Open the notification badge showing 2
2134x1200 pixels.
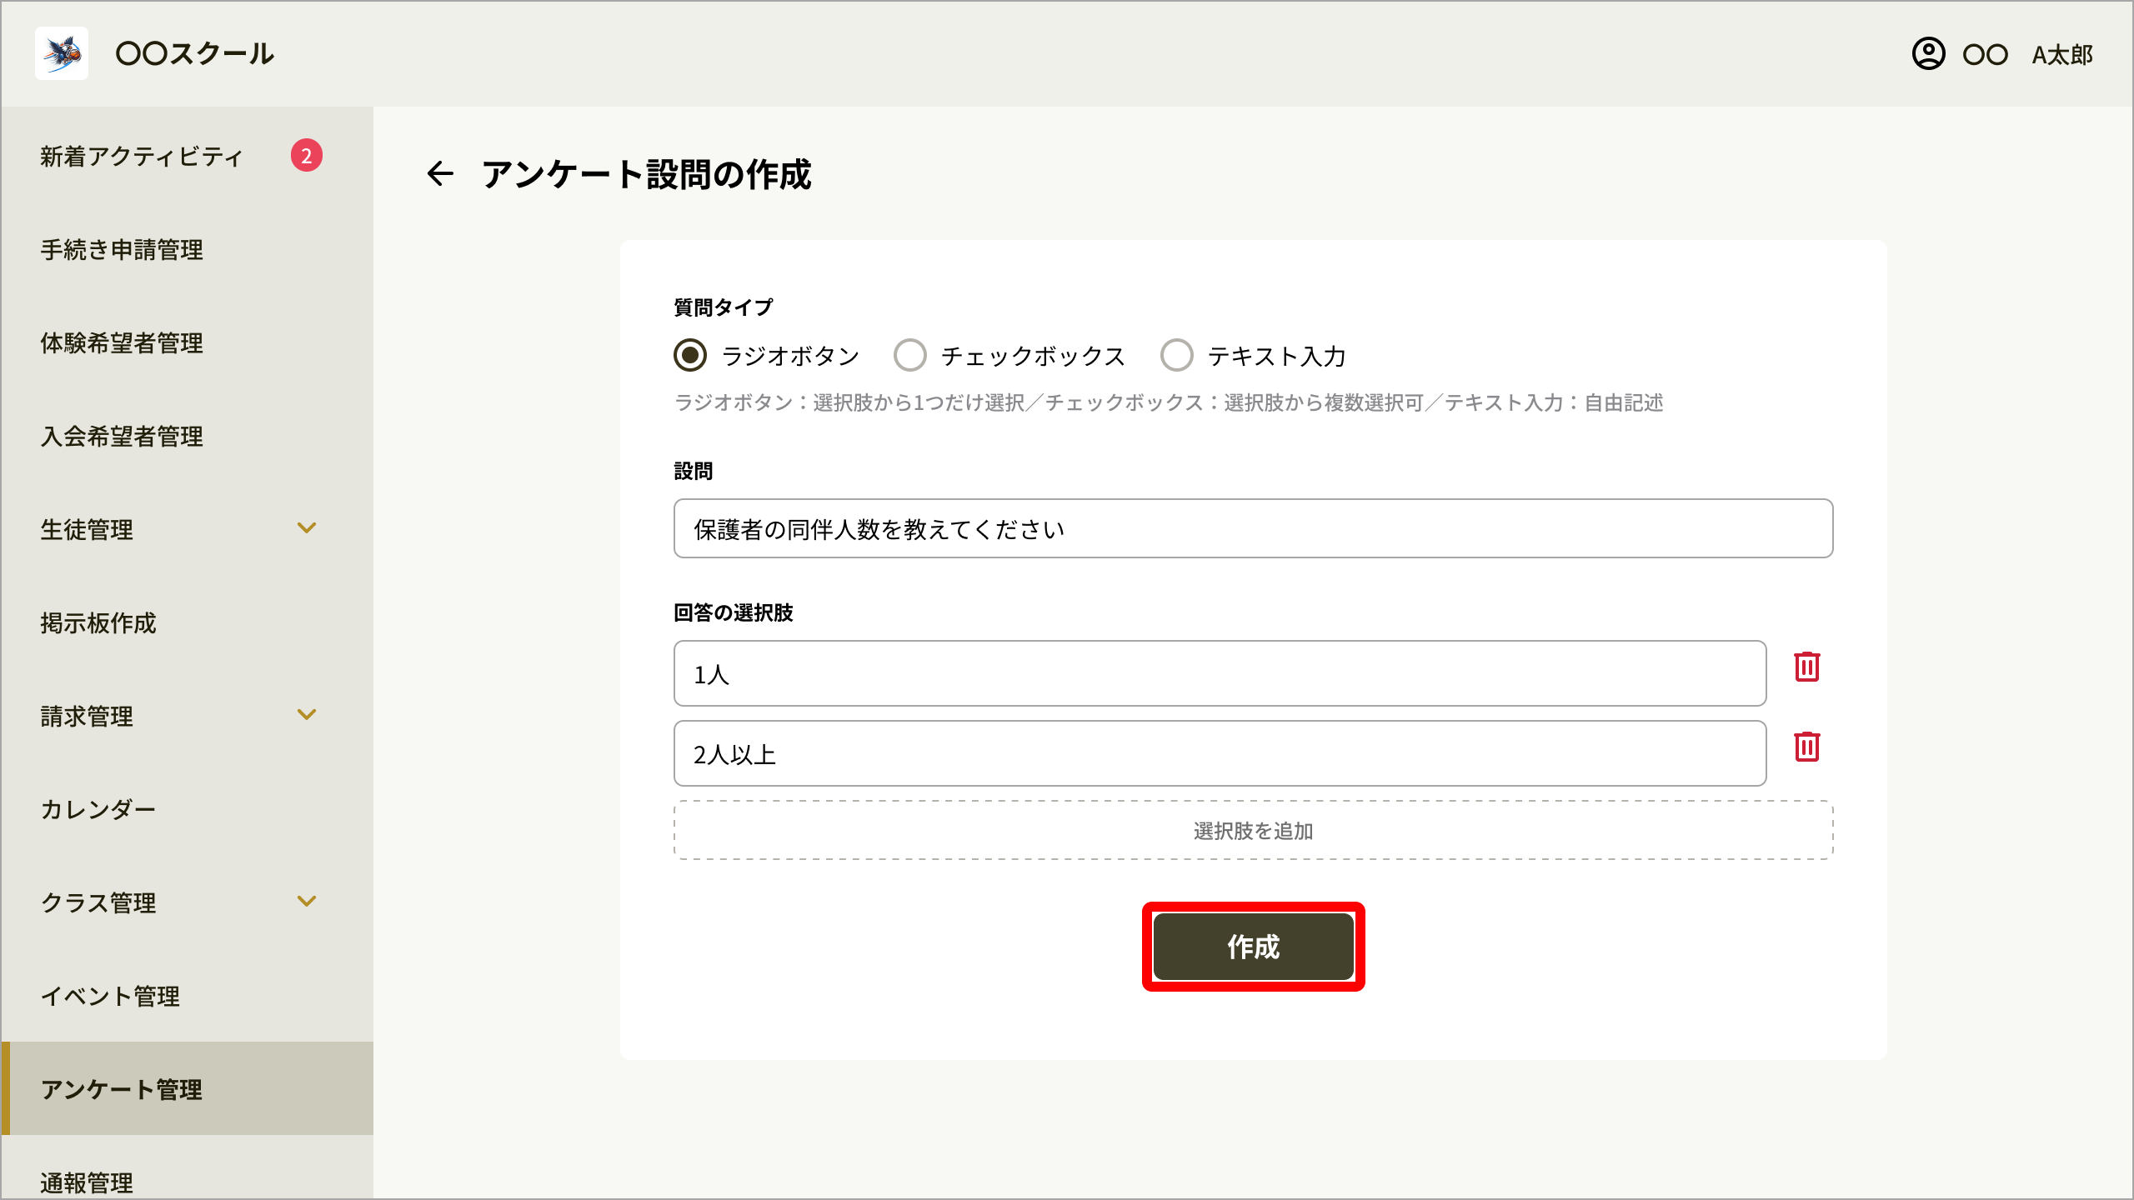(x=306, y=155)
